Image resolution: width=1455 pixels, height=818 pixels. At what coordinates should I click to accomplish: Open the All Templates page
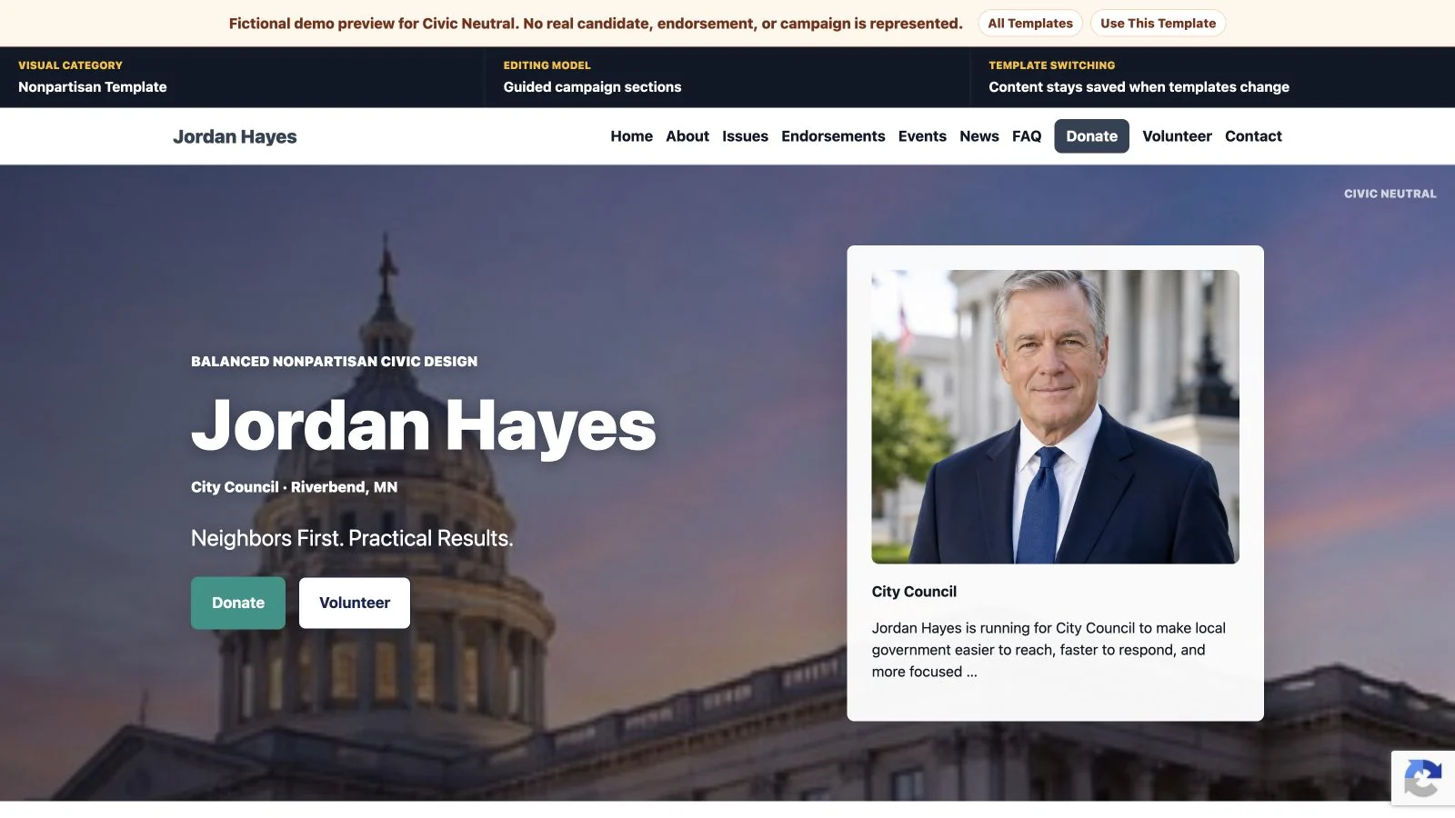1030,24
